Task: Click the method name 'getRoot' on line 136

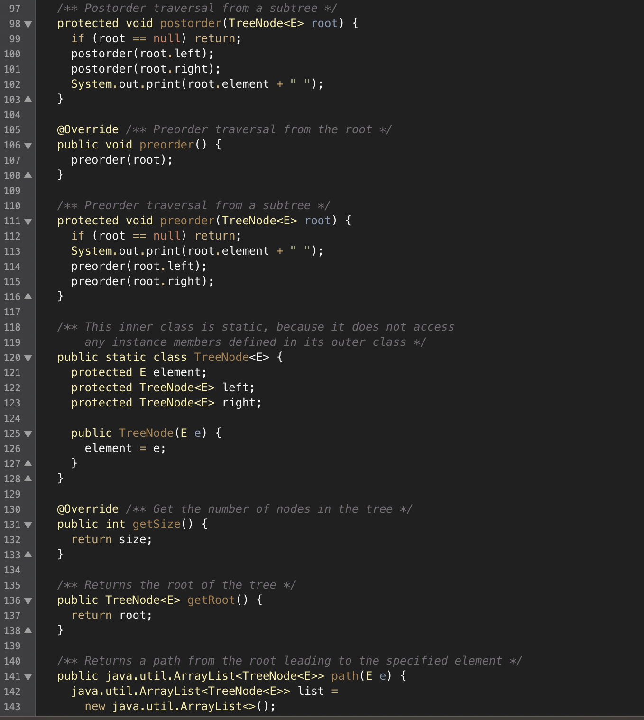Action: 211,600
